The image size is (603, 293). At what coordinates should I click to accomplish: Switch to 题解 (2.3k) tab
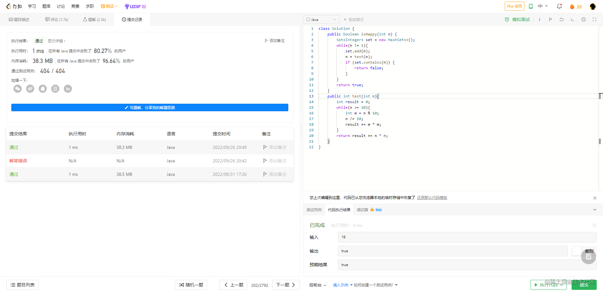pyautogui.click(x=95, y=19)
